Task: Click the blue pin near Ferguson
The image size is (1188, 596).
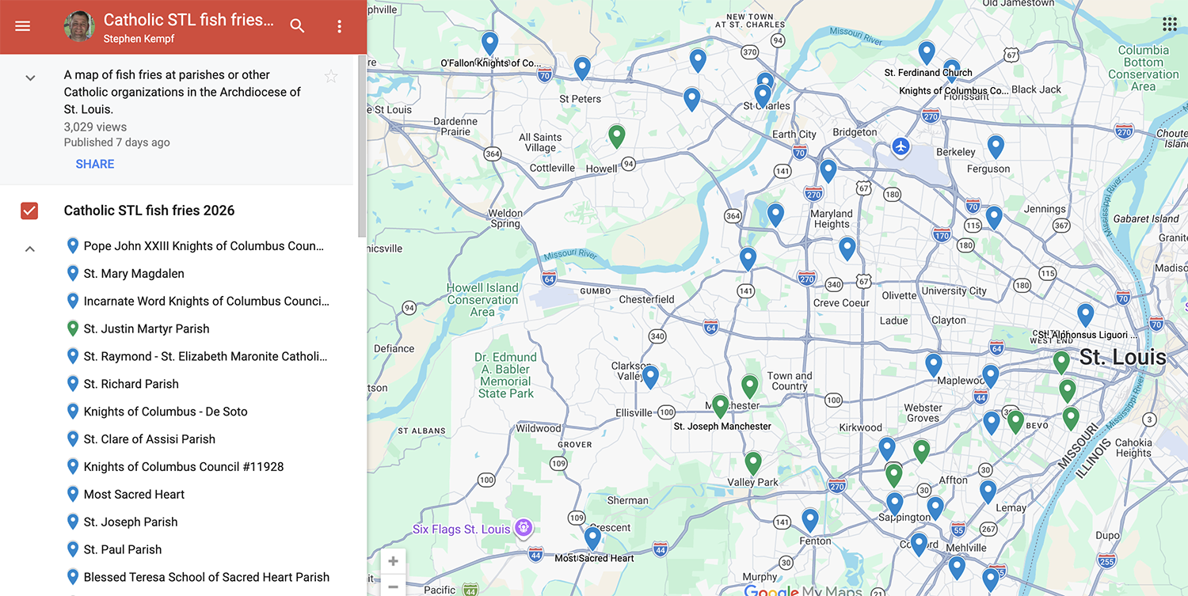Action: coord(996,146)
